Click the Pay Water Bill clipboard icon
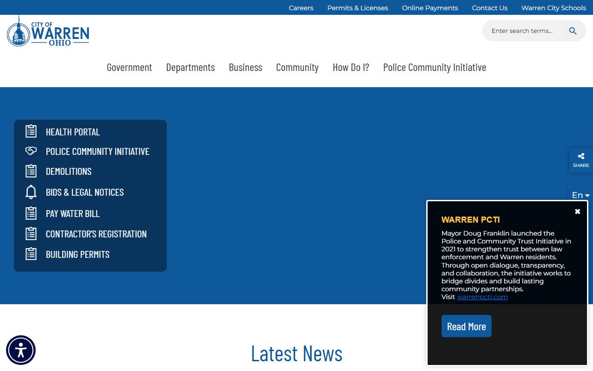This screenshot has width=593, height=371. coord(31,213)
